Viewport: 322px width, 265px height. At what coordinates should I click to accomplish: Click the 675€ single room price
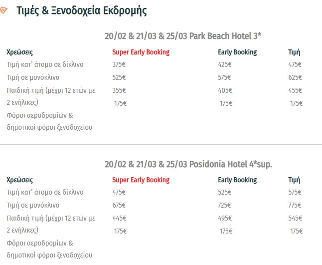click(119, 205)
